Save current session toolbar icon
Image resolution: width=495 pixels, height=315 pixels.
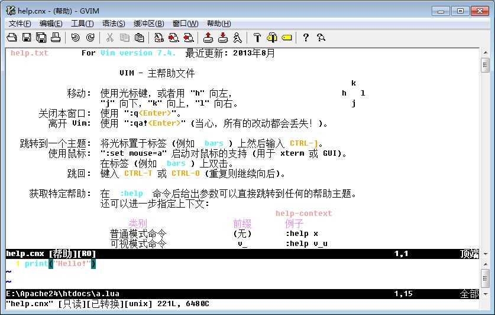(x=223, y=38)
